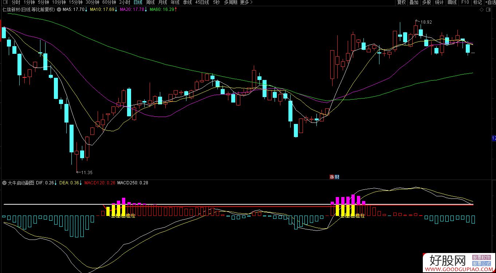Select the 30分钟 period tab
The width and height of the screenshot is (496, 273).
[92, 3]
